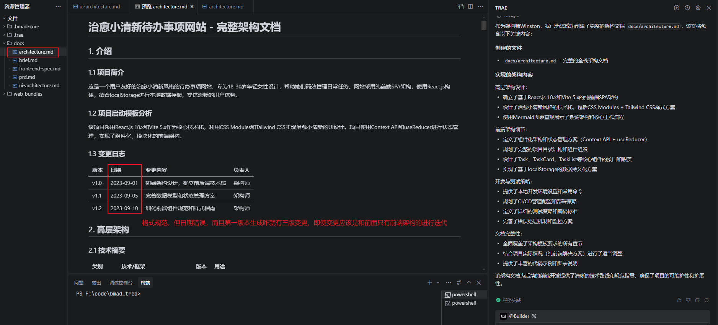Click docs/architecture.md link under 创建的文件
Viewport: 718px width, 325px height.
530,61
